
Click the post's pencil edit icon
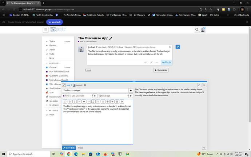pyautogui.click(x=151, y=62)
